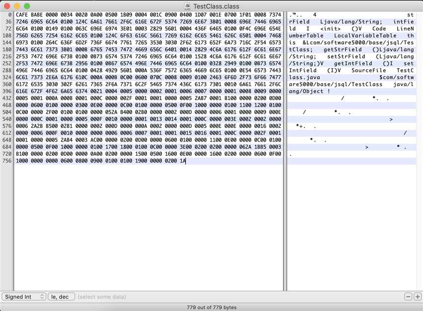Image resolution: width=423 pixels, height=311 pixels.
Task: Click the minus button to remove data inspector
Action: pyautogui.click(x=408, y=297)
